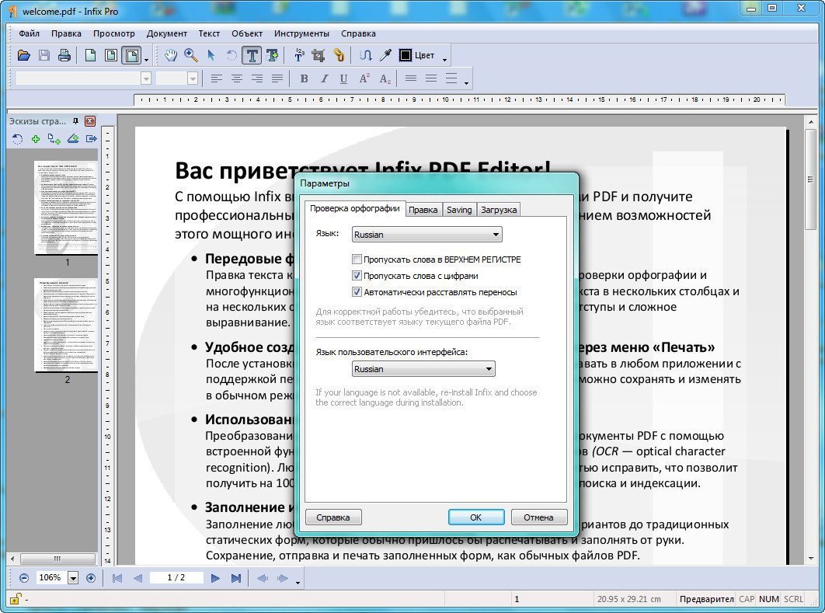Click zoom in plus button
825x613 pixels.
pos(90,578)
